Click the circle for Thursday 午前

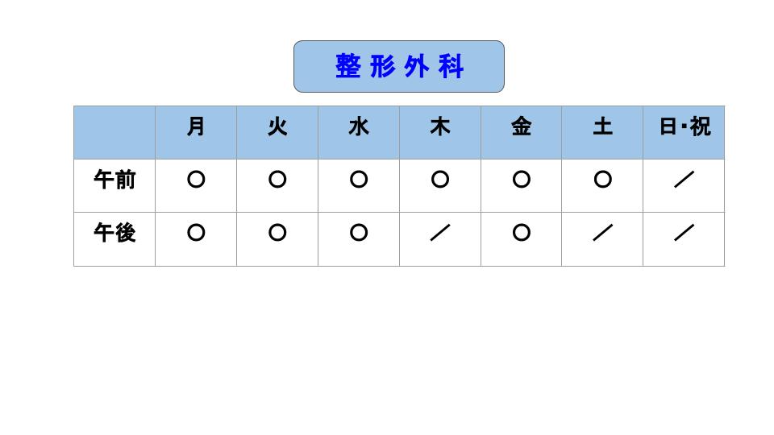point(440,179)
